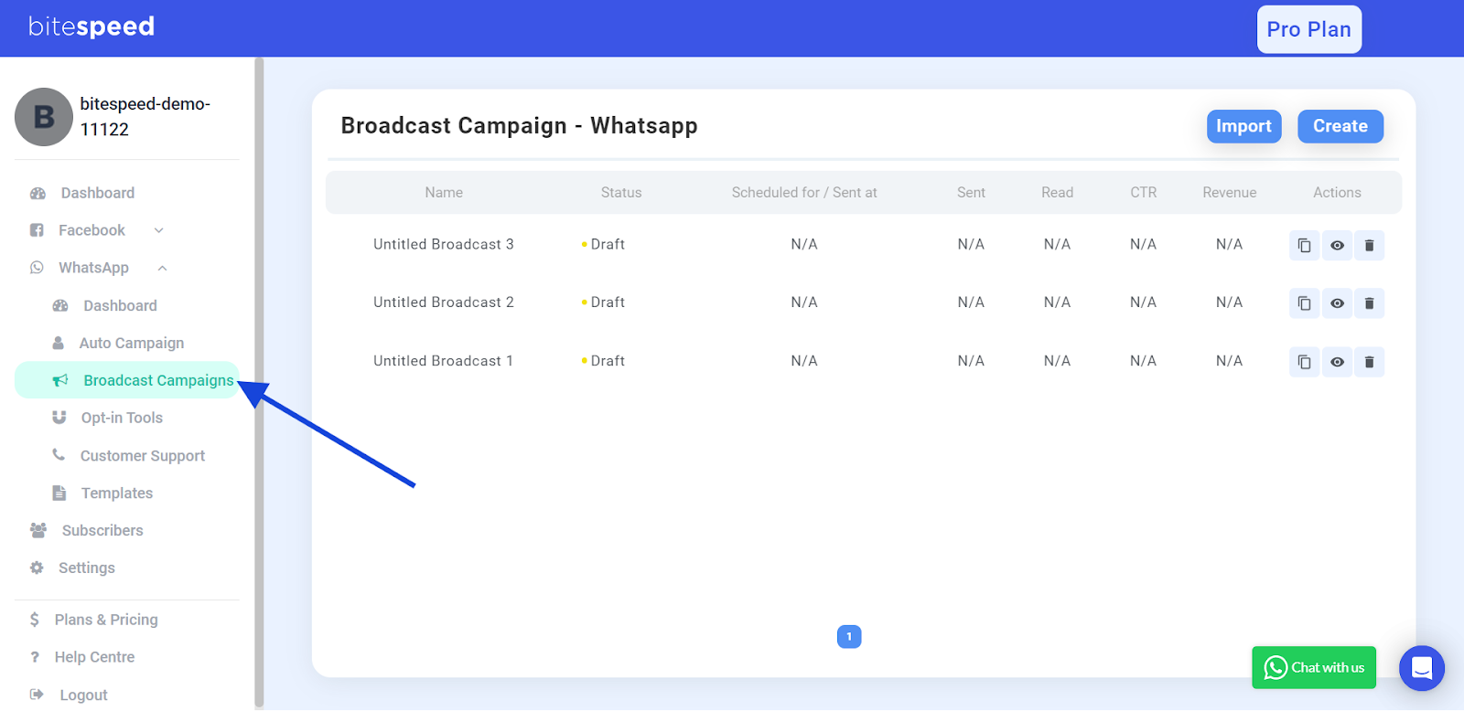Click the main Dashboard gauge icon
The image size is (1464, 711).
(x=38, y=194)
